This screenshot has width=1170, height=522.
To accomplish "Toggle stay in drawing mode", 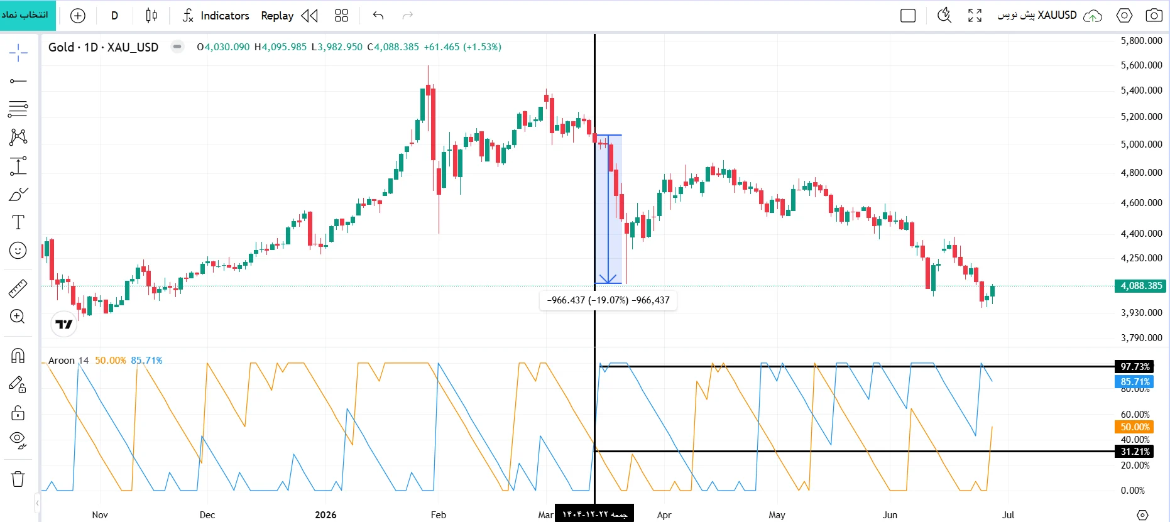I will (18, 384).
